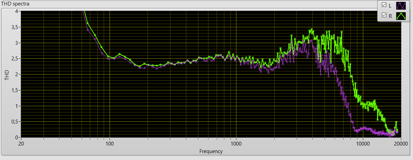Uncheck the L plot visibility checkbox
This screenshot has width=413, height=160.
point(384,5)
